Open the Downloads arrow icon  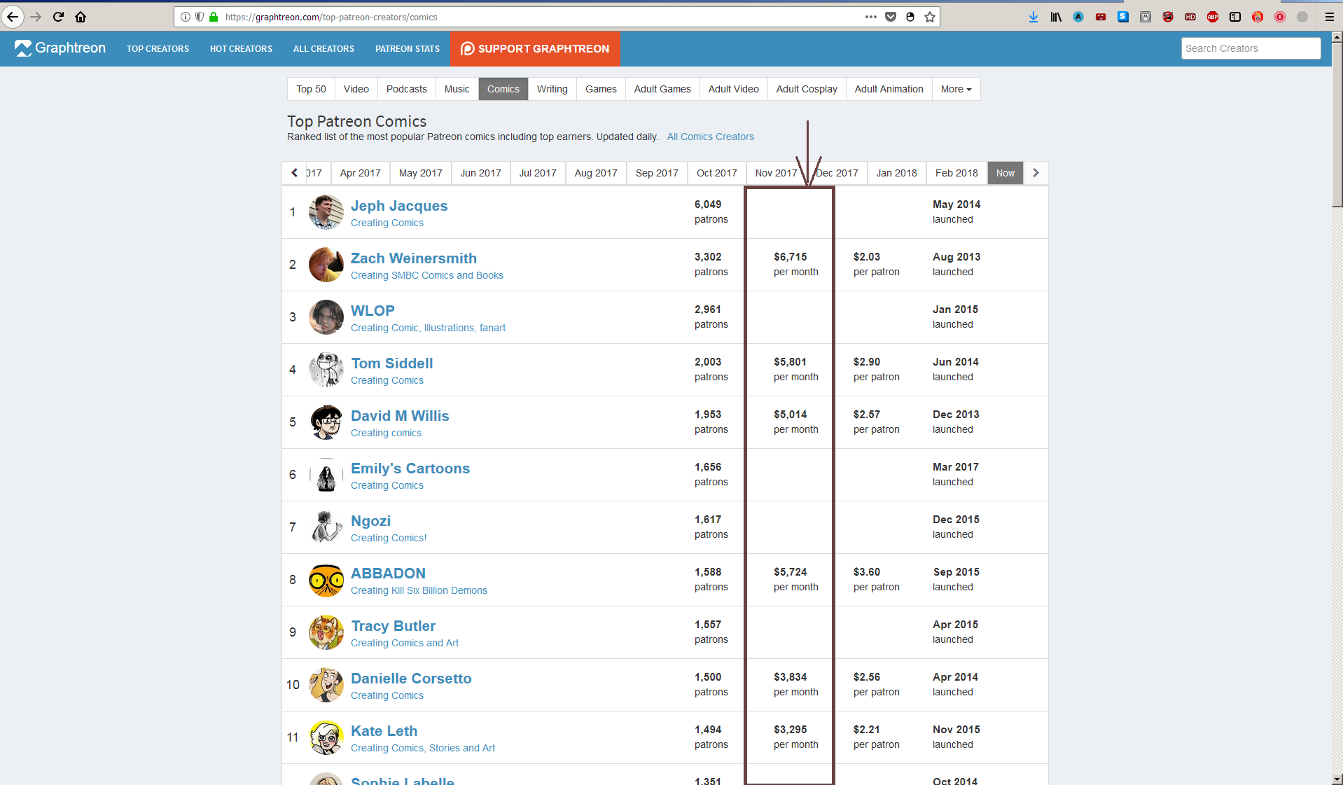(x=1034, y=17)
